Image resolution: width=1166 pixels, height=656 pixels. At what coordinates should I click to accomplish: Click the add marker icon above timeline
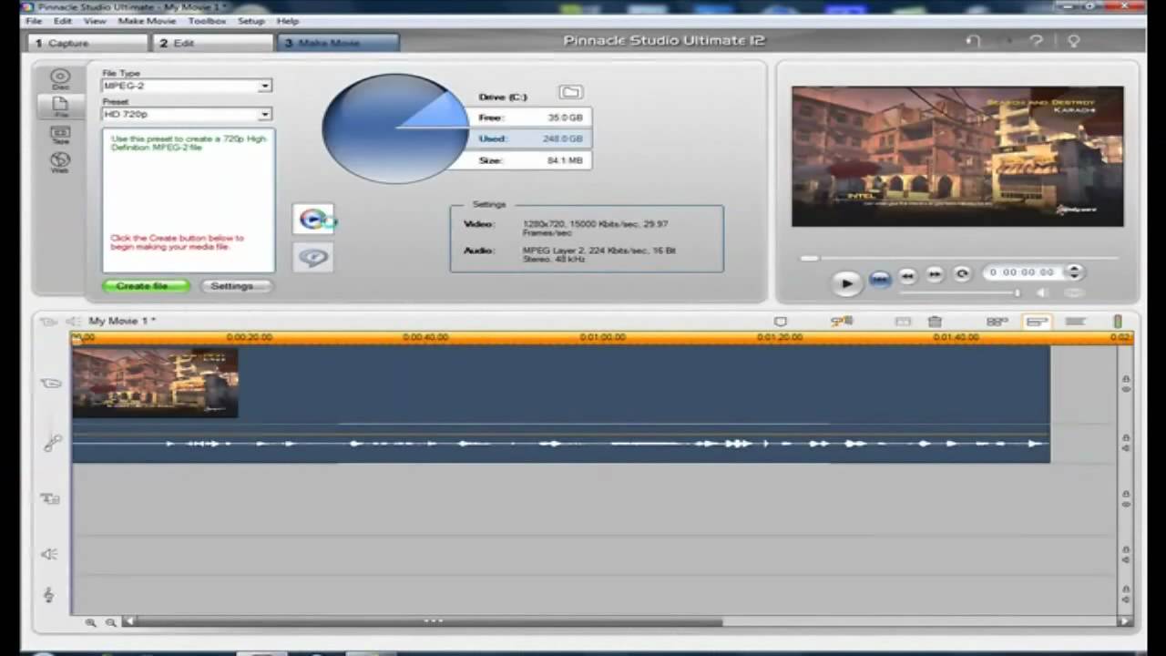[781, 322]
